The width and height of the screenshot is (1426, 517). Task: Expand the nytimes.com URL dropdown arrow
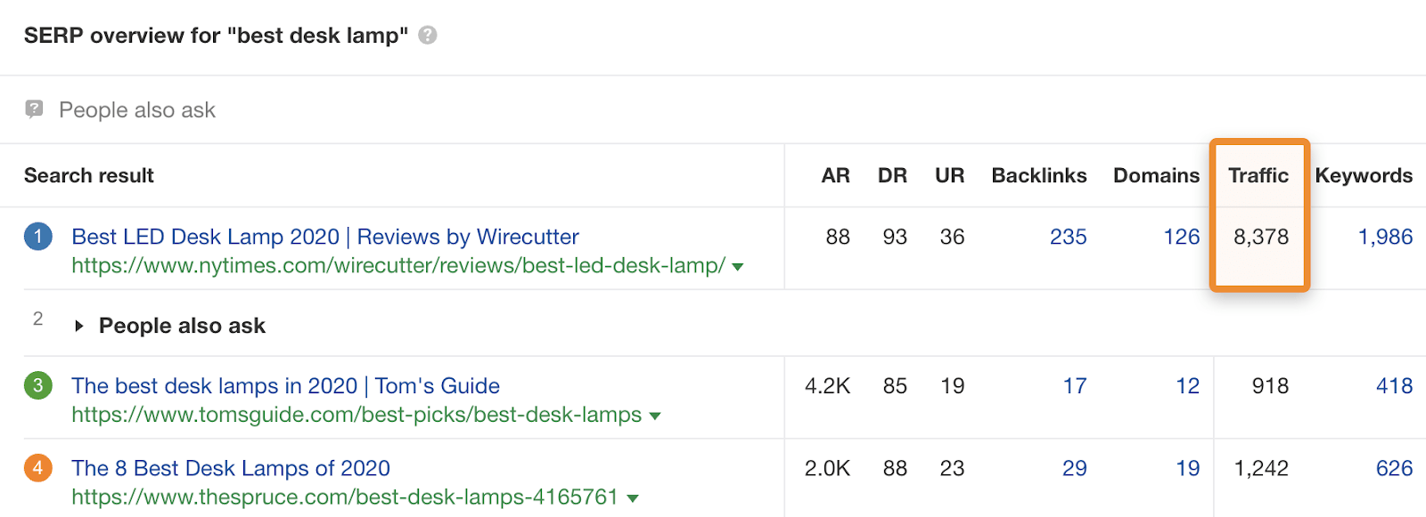[737, 265]
